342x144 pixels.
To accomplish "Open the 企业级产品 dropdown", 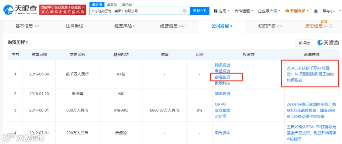I will 269,11.
